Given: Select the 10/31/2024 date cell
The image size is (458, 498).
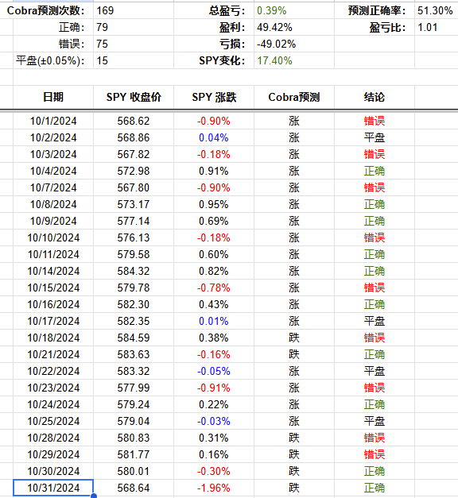Looking at the screenshot, I should [x=53, y=488].
